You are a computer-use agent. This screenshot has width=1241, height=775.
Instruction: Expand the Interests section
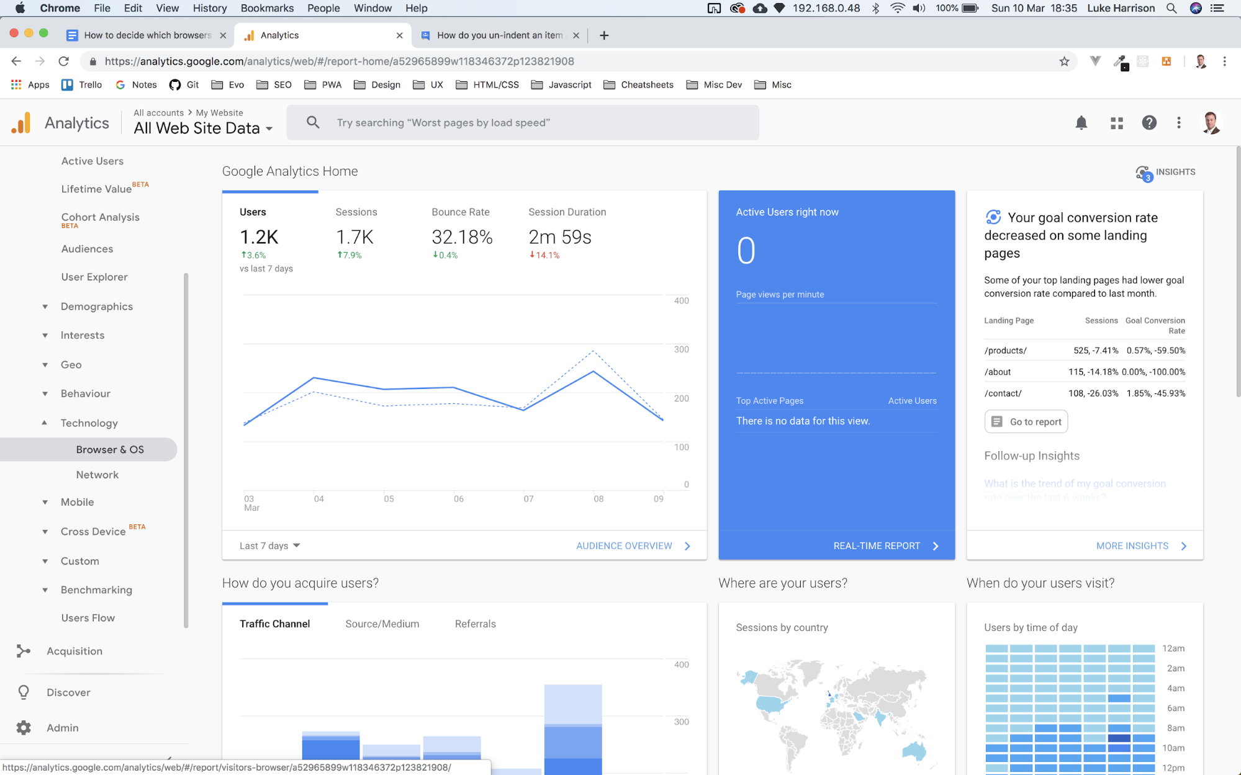point(45,336)
